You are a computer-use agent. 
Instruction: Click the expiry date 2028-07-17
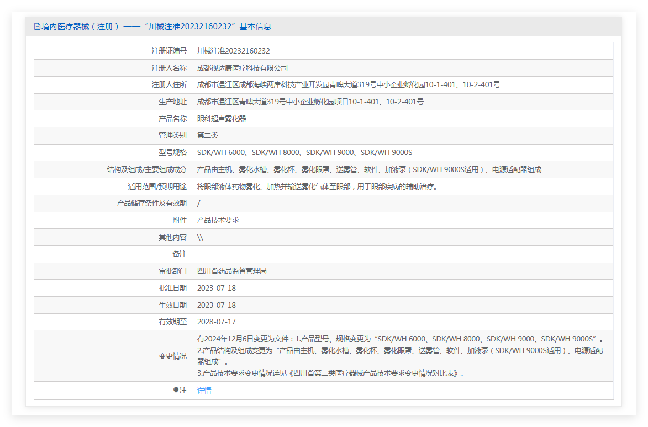coord(216,322)
